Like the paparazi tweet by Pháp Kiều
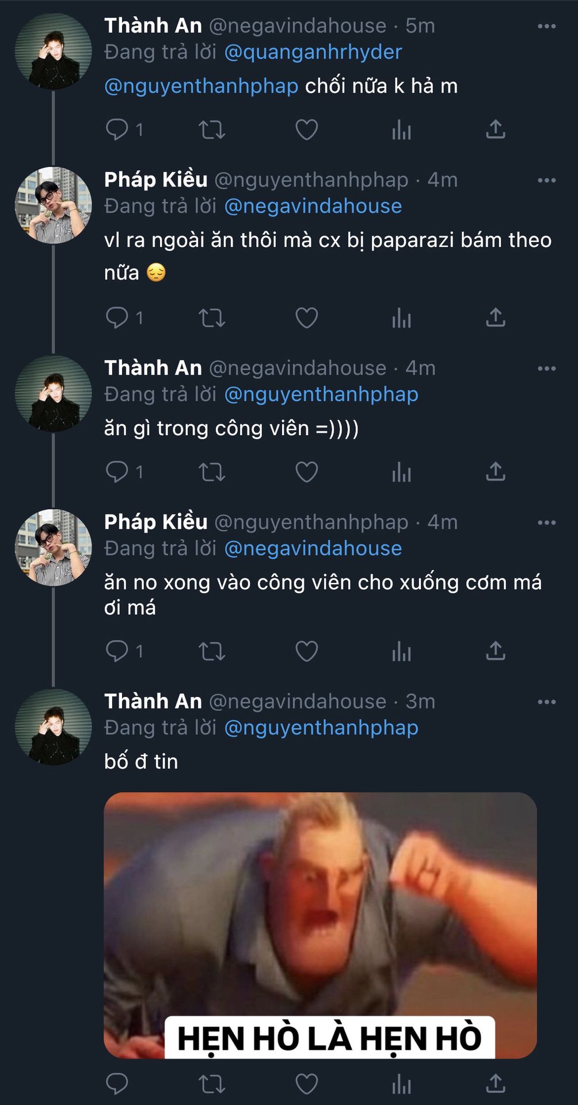Screen dimensions: 578x1105 [x=306, y=318]
